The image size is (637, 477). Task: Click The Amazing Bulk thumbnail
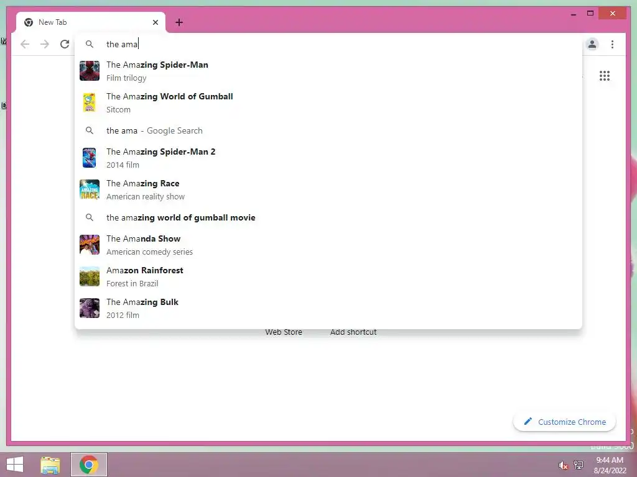pyautogui.click(x=90, y=308)
